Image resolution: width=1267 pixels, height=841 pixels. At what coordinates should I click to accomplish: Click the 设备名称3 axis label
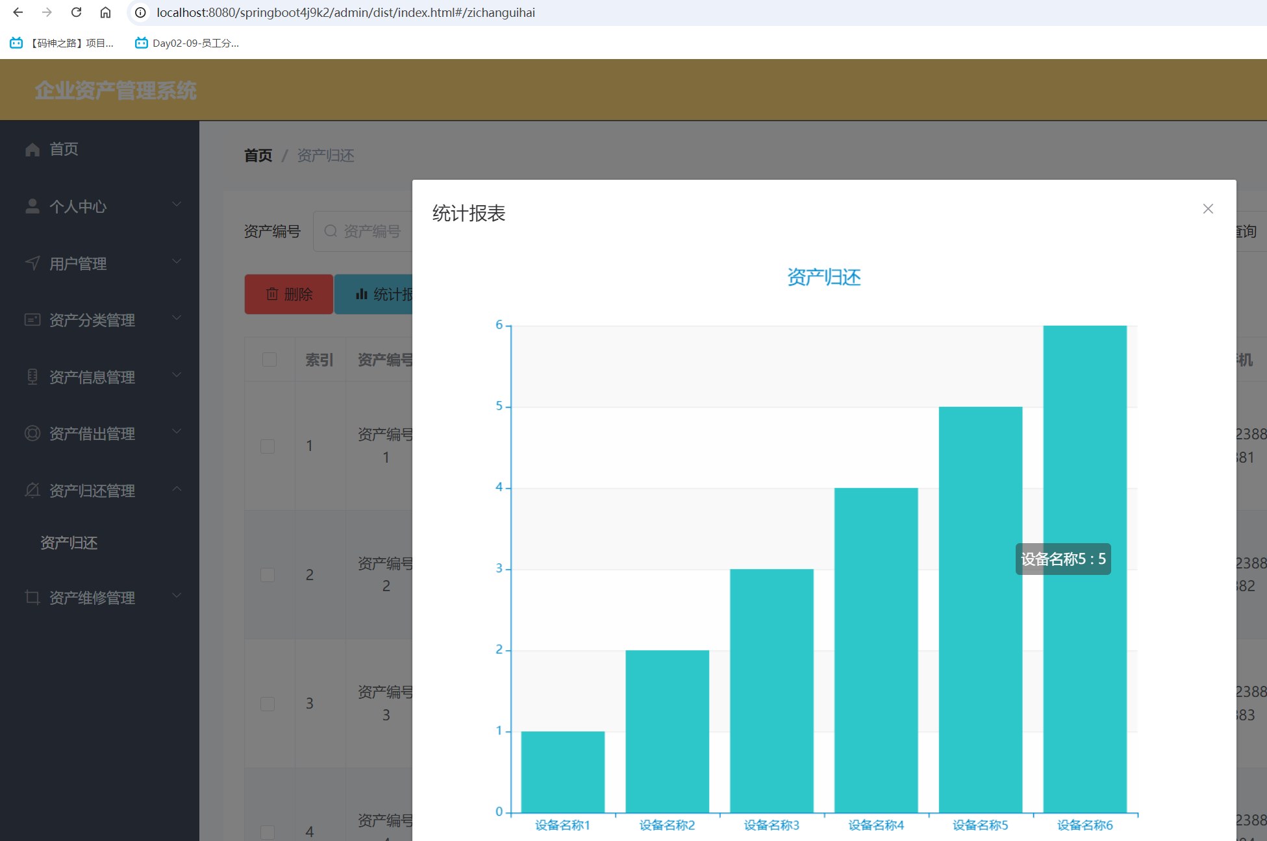771,825
